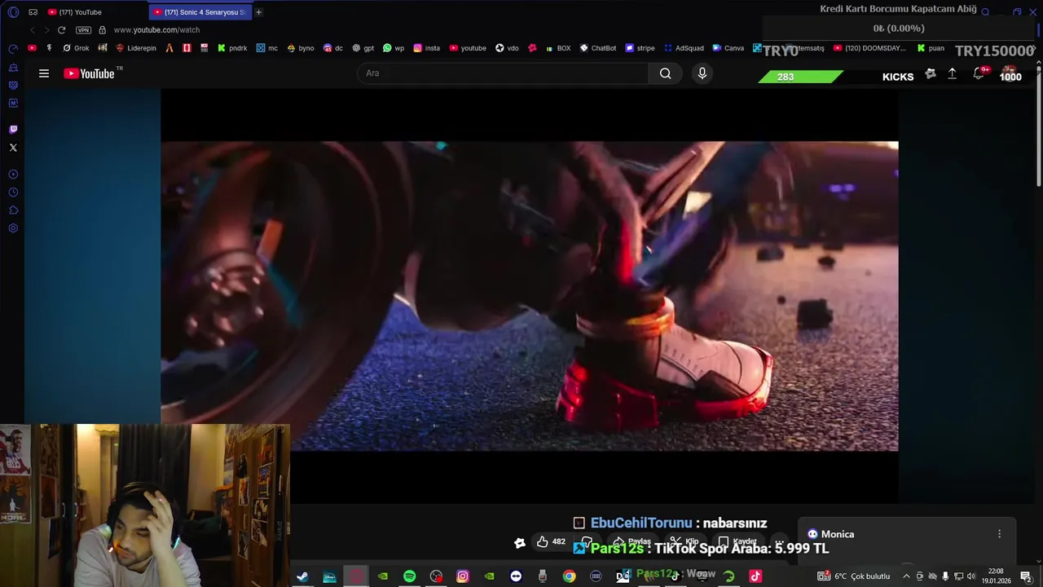Click the Opera GX menu logo

coord(13,12)
